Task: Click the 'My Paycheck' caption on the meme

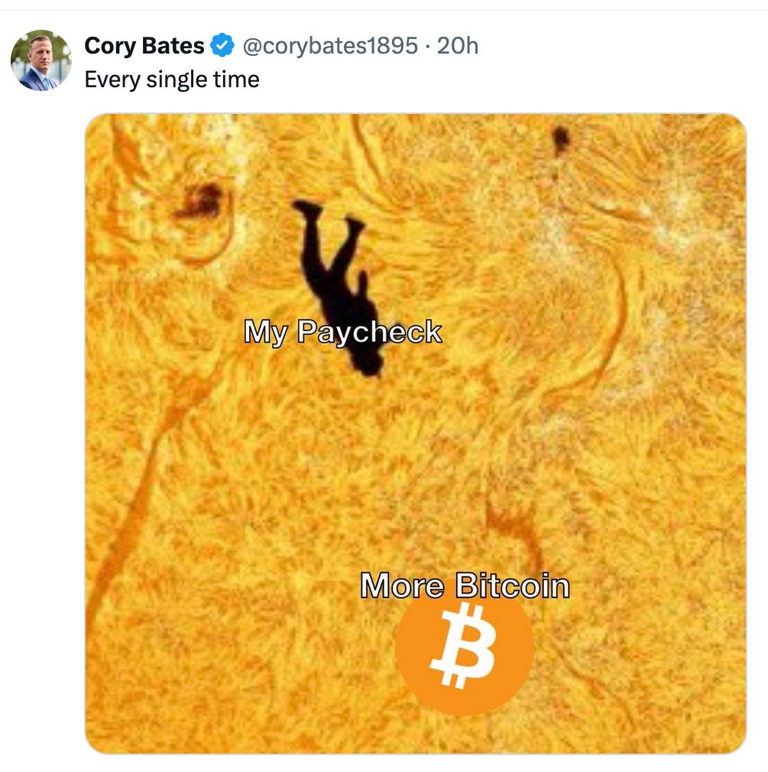Action: point(343,332)
